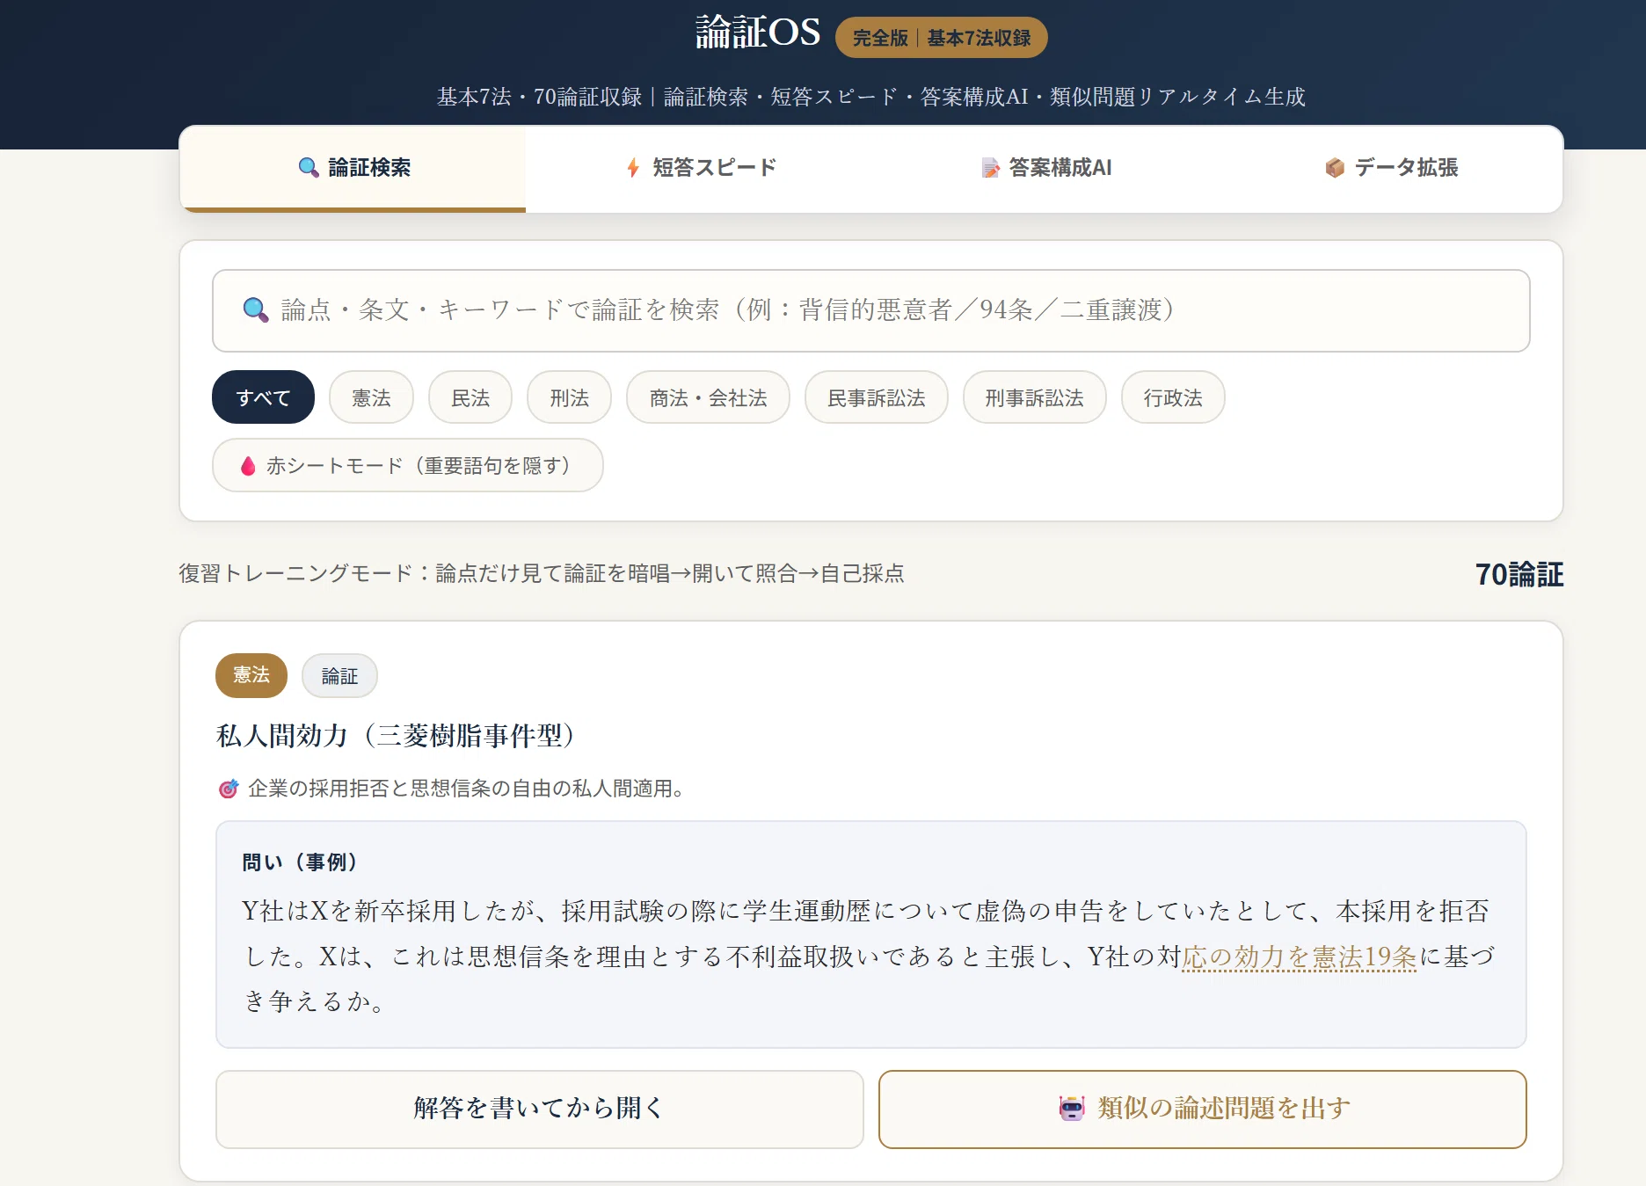Image resolution: width=1646 pixels, height=1186 pixels.
Task: Click the summary 企業の採用拒否と思想信条の自由の私人間適用
Action: (466, 789)
